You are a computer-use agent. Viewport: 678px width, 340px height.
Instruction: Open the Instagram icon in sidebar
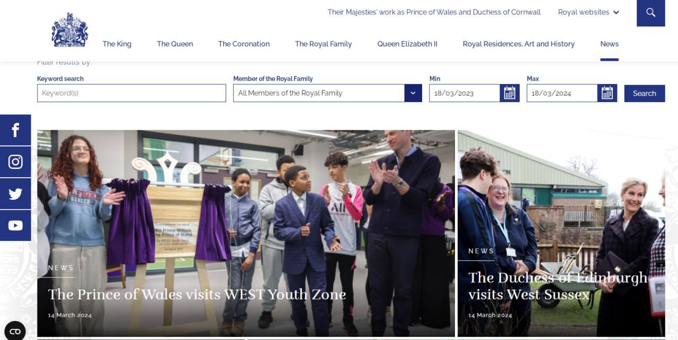pos(15,162)
